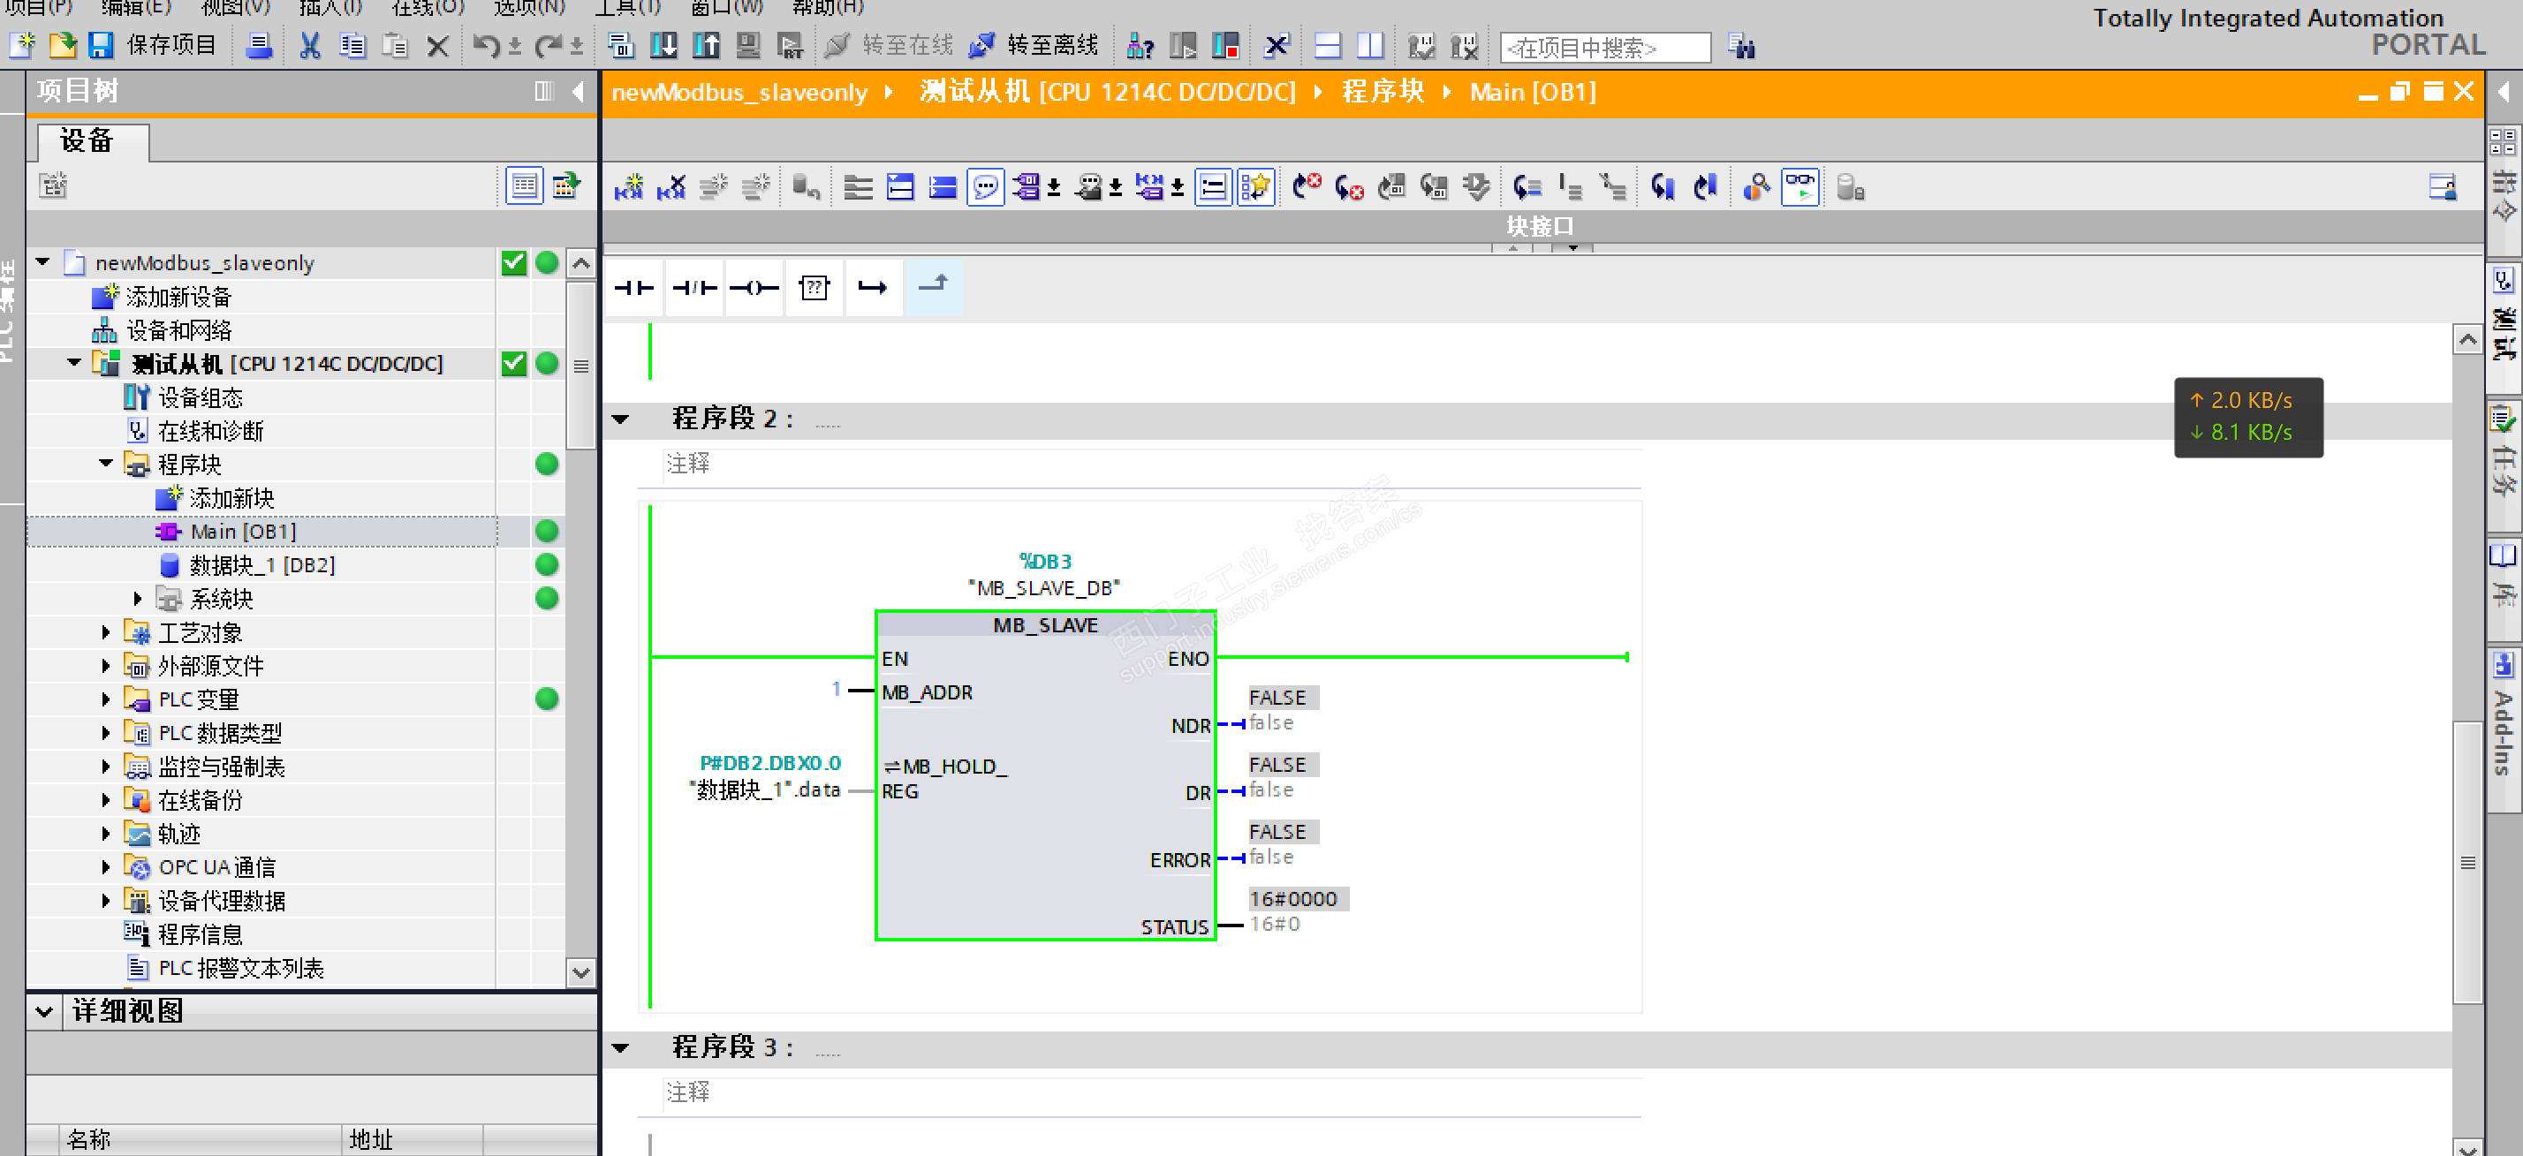The image size is (2523, 1156).
Task: Collapse the 程序块 folder
Action: point(106,464)
